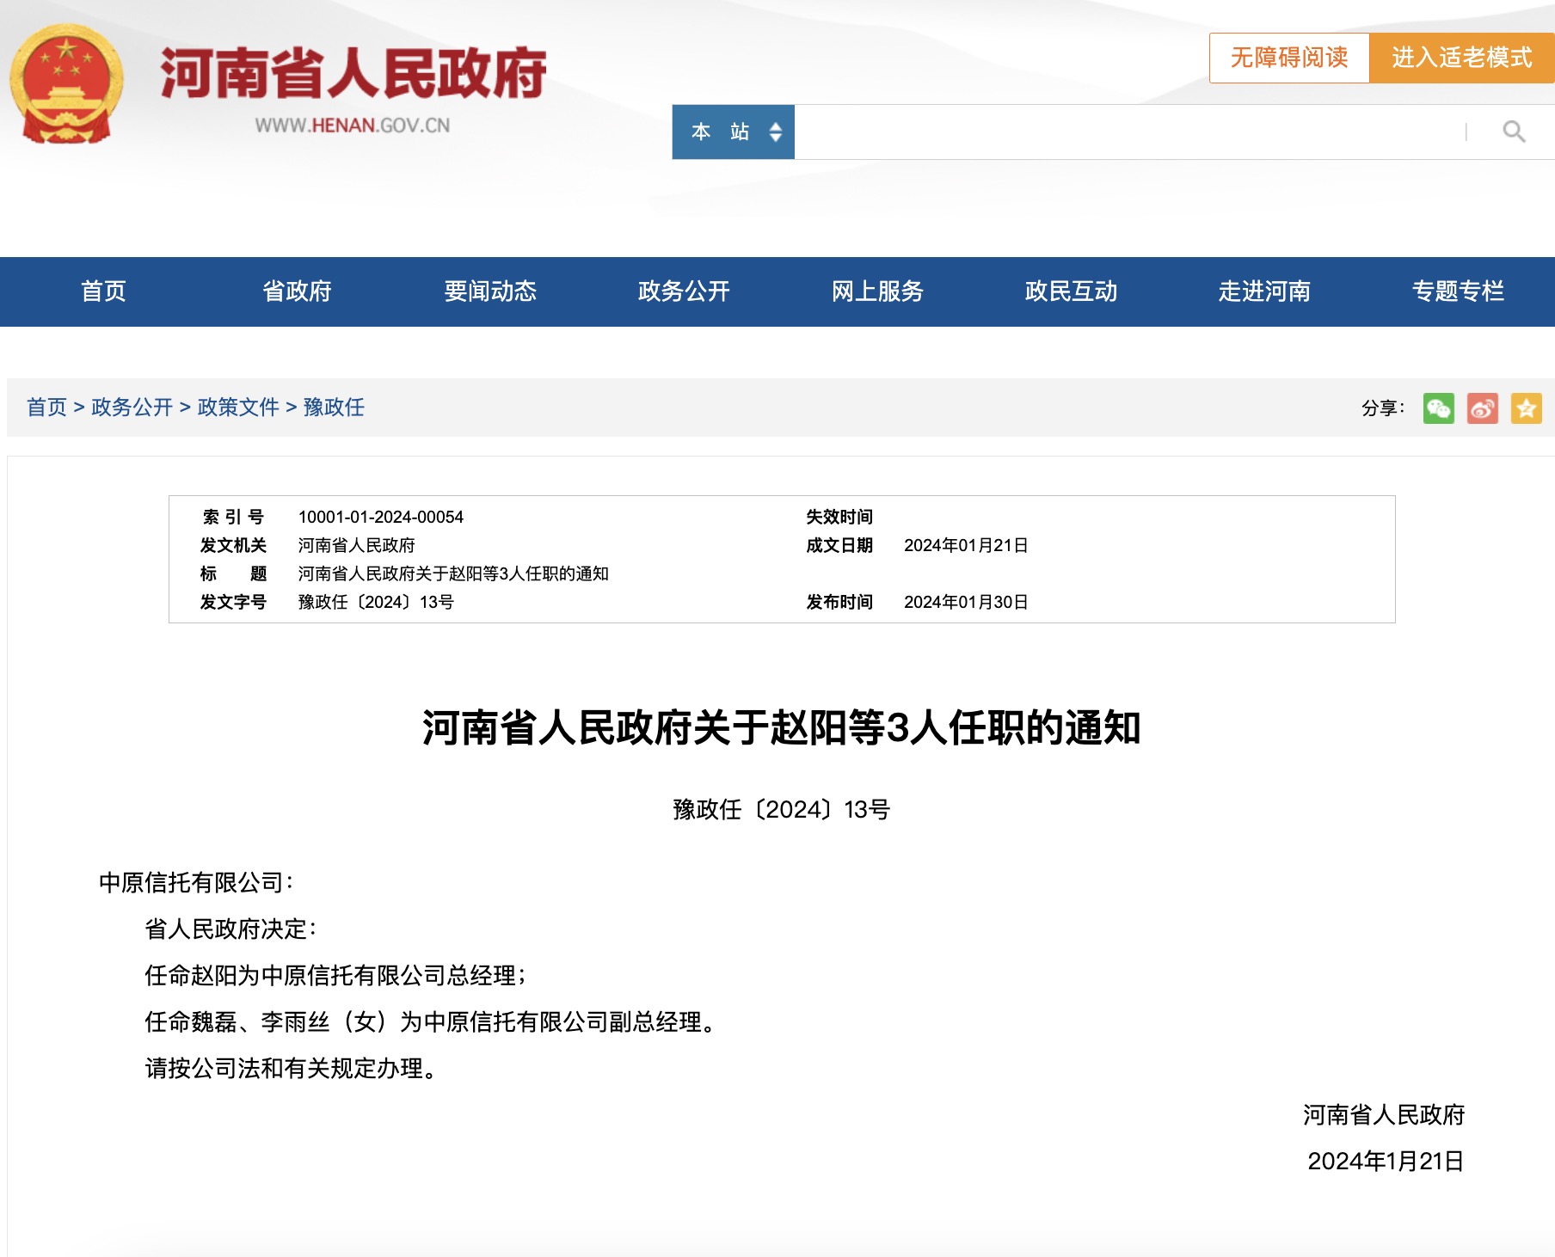Open 走进河南 navigation item

tap(1264, 291)
